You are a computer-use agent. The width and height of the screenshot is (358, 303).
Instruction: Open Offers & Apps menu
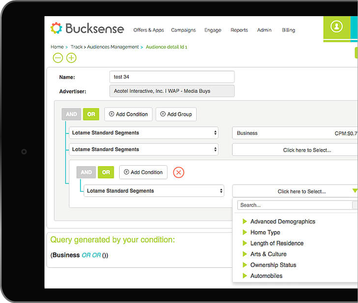click(x=148, y=30)
